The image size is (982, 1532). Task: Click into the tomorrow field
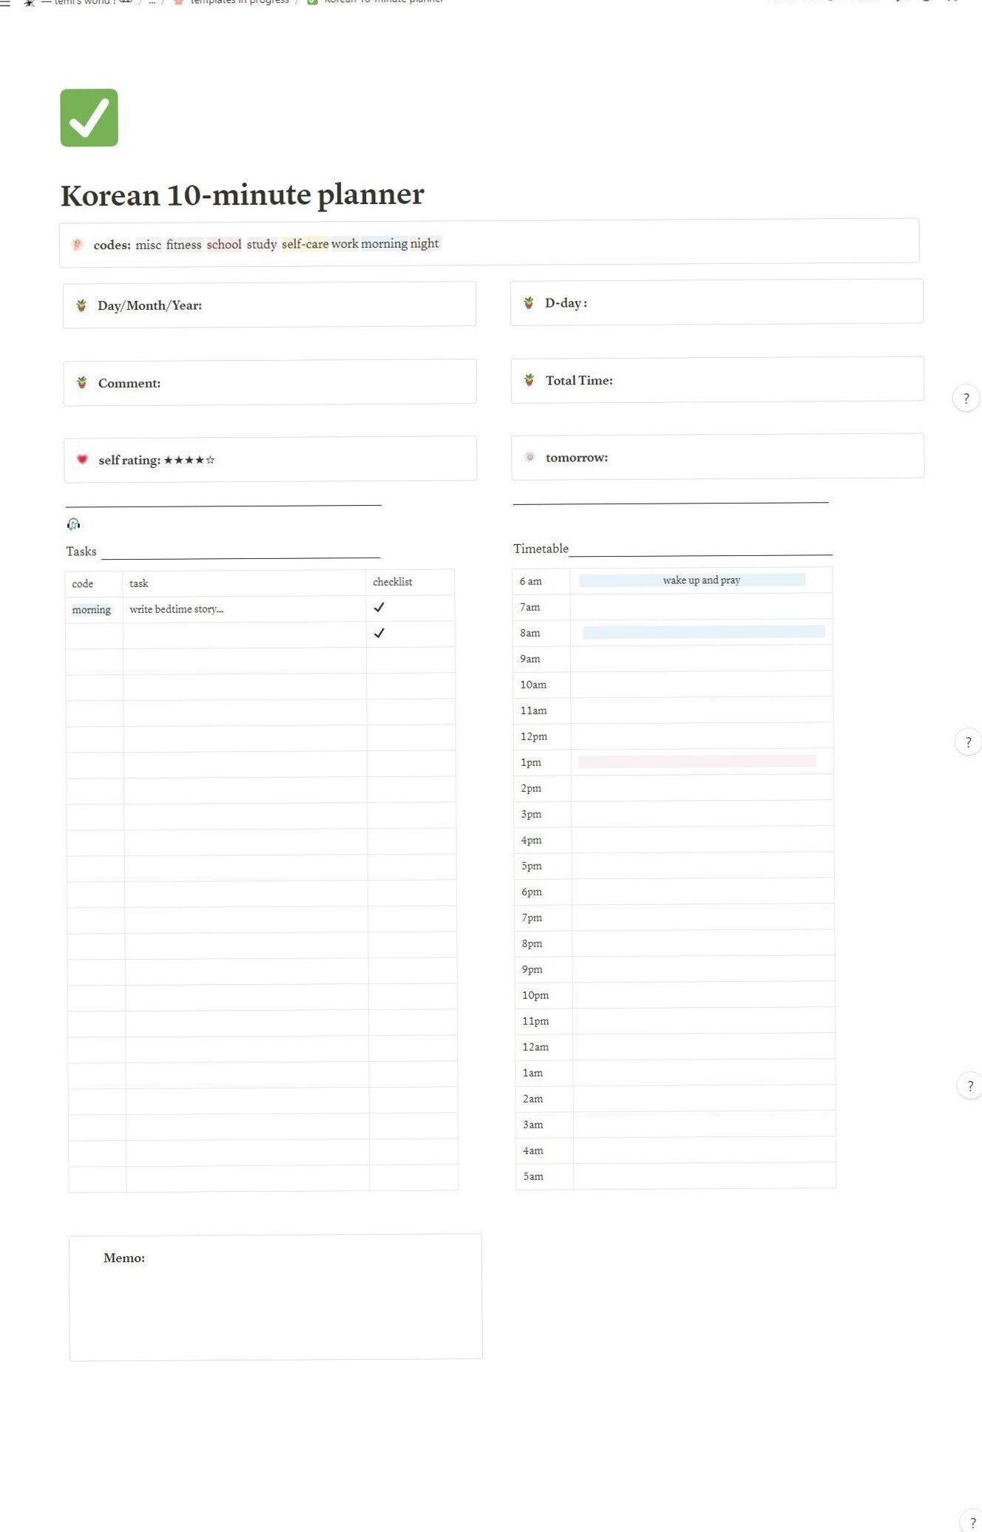tap(717, 456)
